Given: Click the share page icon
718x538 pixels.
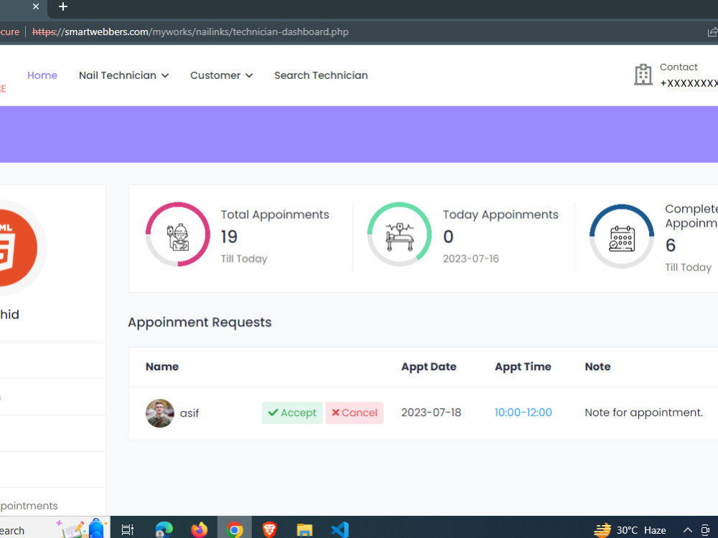Looking at the screenshot, I should pyautogui.click(x=712, y=32).
